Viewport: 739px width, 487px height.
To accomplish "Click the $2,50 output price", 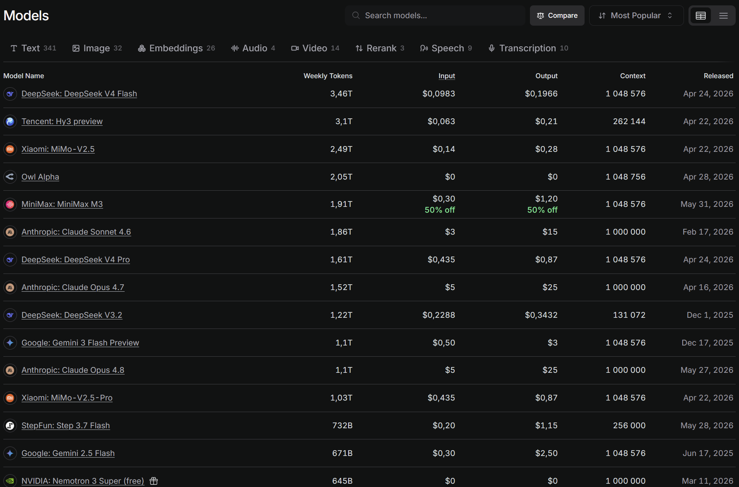I will point(546,453).
